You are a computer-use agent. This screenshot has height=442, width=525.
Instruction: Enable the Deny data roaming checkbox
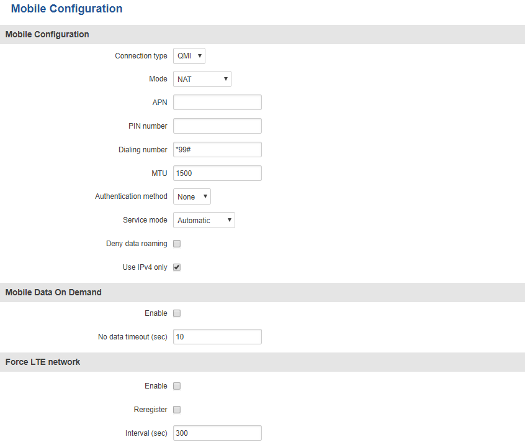(x=177, y=244)
